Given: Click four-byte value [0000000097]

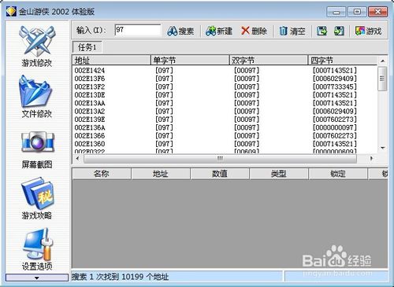Looking at the screenshot, I should point(335,127).
